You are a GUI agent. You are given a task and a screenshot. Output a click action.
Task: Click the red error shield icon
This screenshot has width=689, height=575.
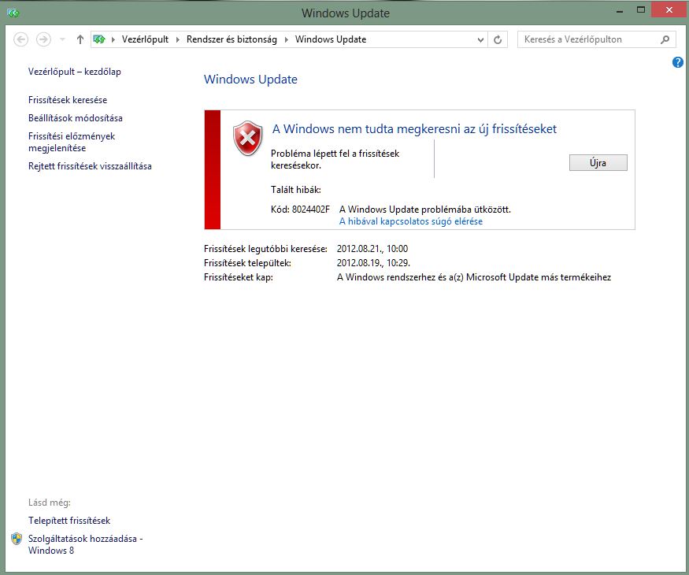click(x=248, y=139)
